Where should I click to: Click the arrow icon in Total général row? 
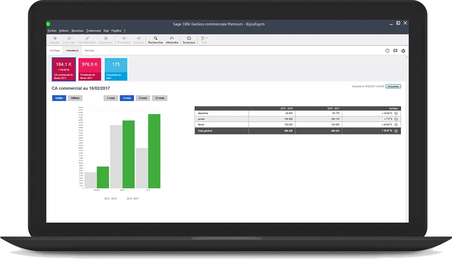(x=396, y=131)
